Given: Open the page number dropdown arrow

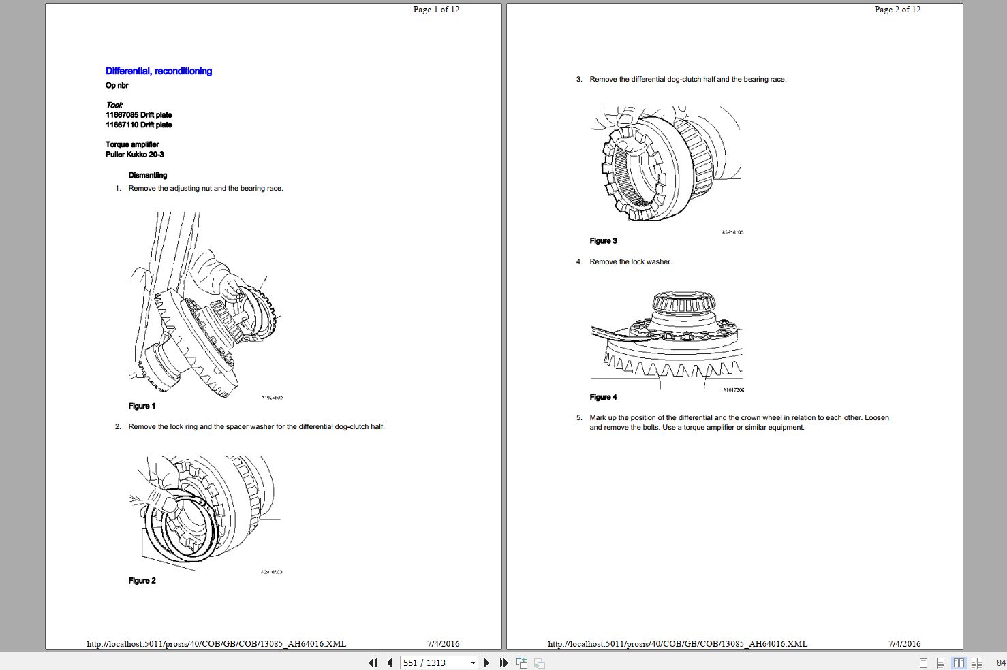Looking at the screenshot, I should (473, 663).
